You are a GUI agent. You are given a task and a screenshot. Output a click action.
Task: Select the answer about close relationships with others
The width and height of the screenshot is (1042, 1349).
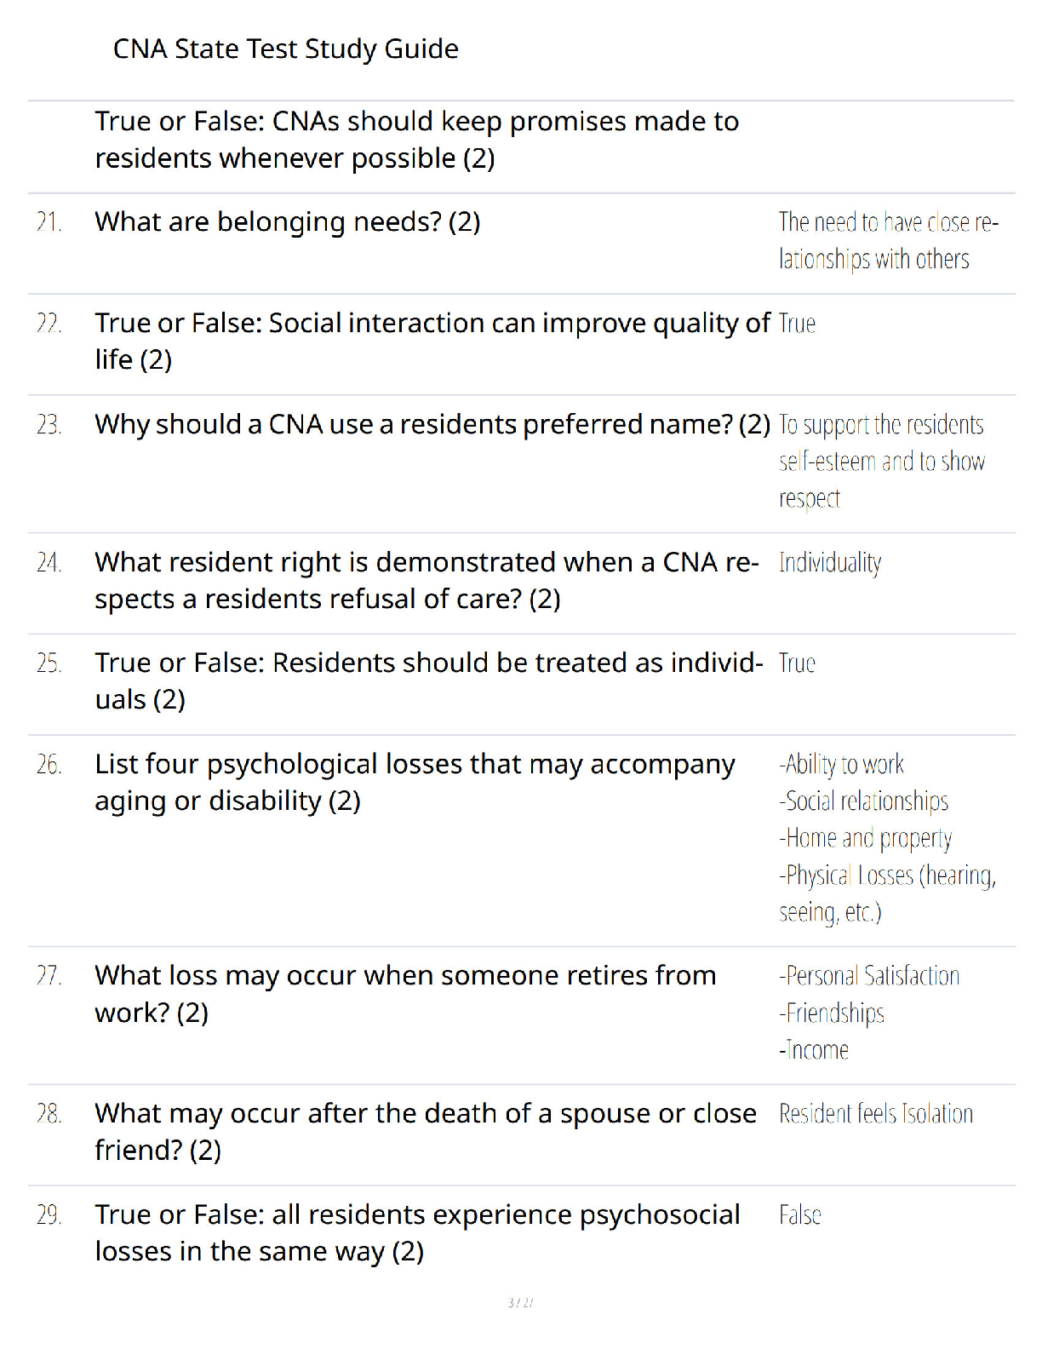pos(888,240)
